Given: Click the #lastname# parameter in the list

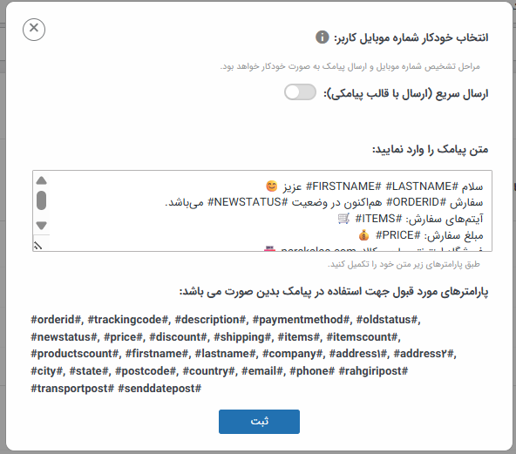Looking at the screenshot, I should click(x=226, y=354).
